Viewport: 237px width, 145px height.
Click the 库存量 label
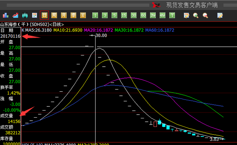(x=7, y=138)
